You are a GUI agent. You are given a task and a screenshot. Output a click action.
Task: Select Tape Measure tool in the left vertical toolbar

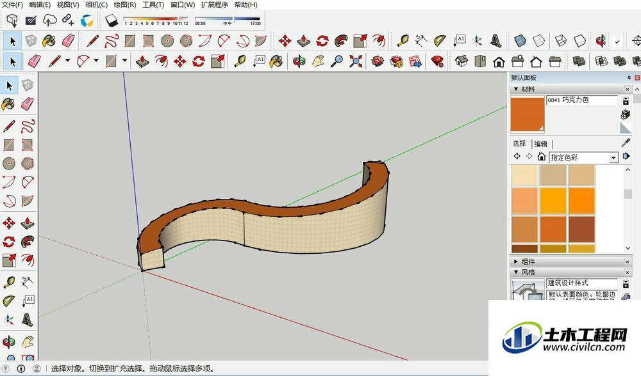[x=8, y=282]
